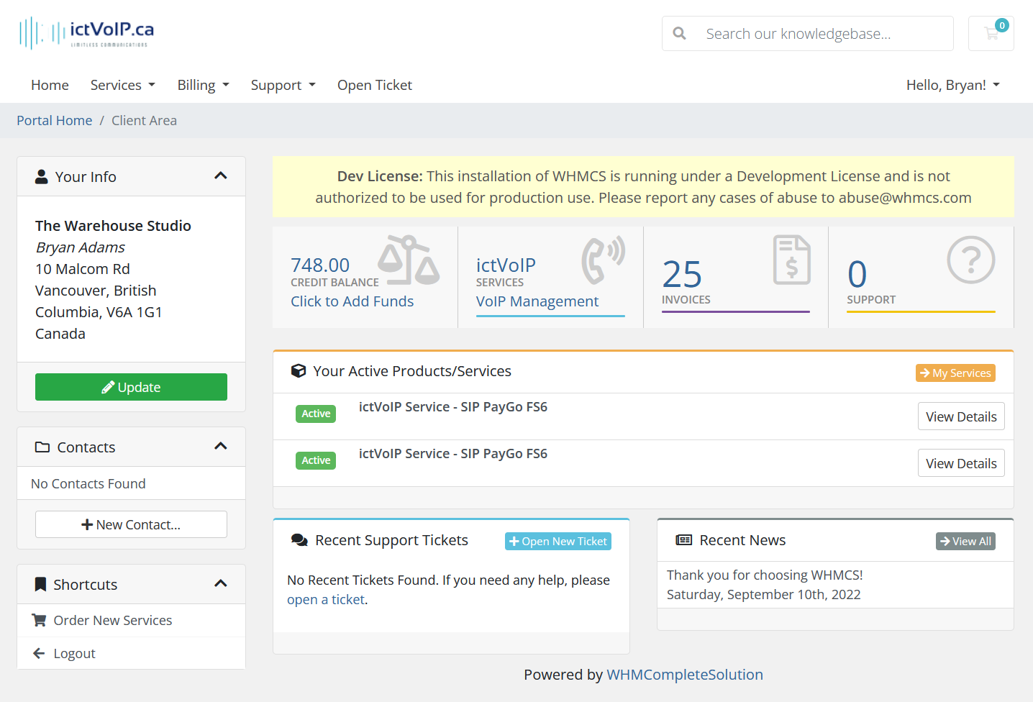Open the Support dropdown menu
The height and width of the screenshot is (702, 1033).
coord(283,85)
